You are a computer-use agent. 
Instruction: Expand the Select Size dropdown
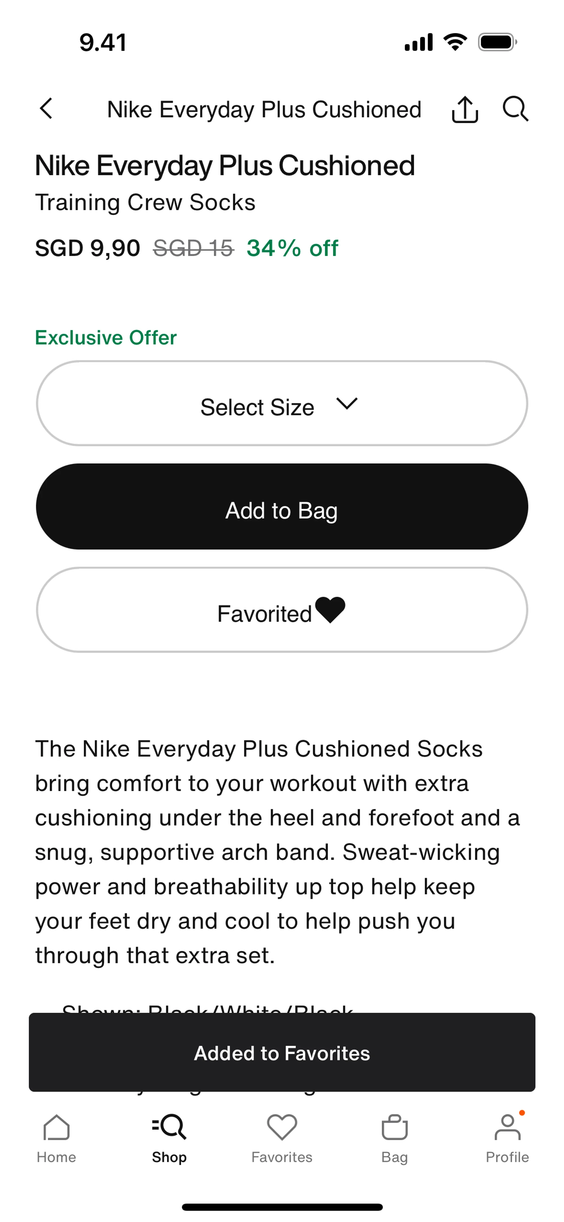coord(282,403)
